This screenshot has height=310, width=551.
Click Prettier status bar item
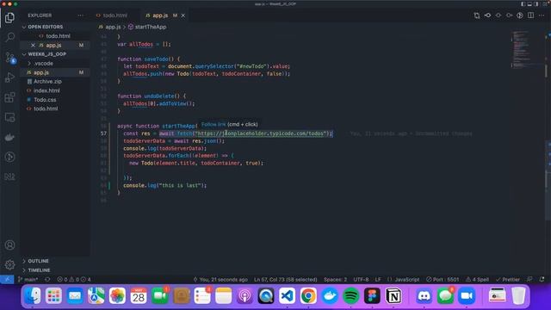pos(508,279)
